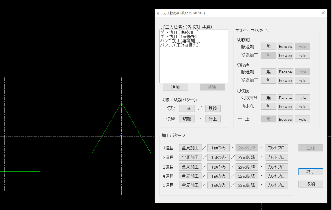Choose Escape for 切取後 カットプロ row
This screenshot has width=332, height=210.
pos(285,106)
